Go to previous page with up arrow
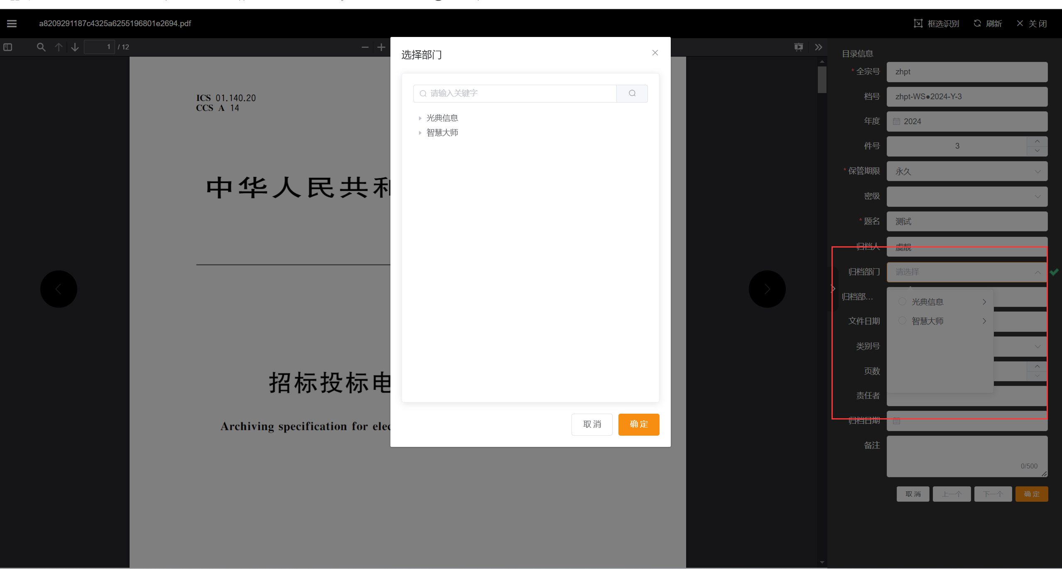 tap(59, 47)
